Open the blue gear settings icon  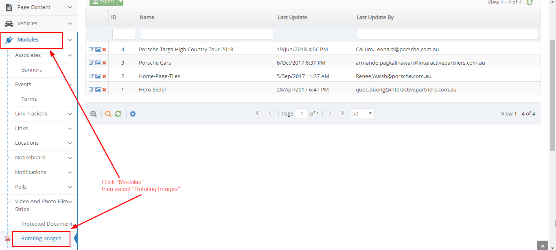pyautogui.click(x=133, y=114)
